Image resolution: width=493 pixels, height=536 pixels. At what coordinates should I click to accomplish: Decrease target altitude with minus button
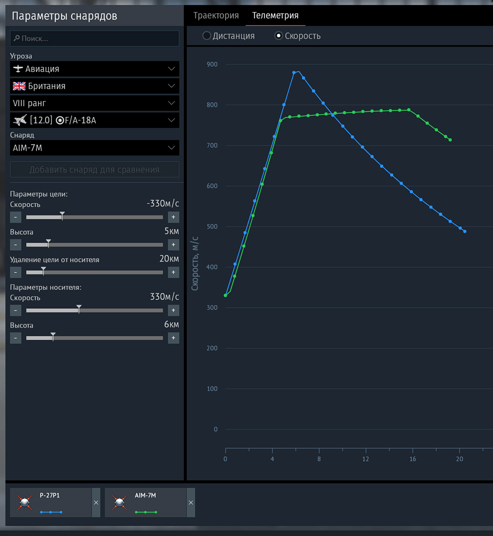(16, 245)
